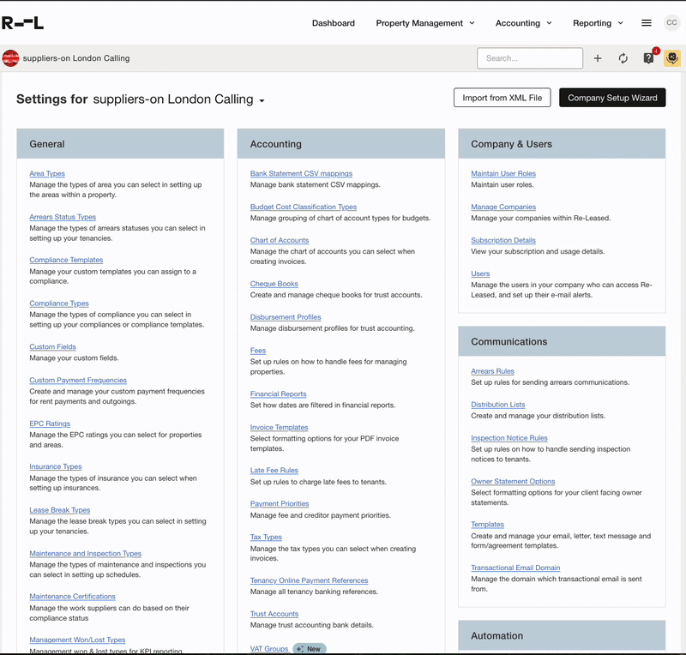The width and height of the screenshot is (686, 655).
Task: Open help icon with notification badge
Action: [x=649, y=58]
